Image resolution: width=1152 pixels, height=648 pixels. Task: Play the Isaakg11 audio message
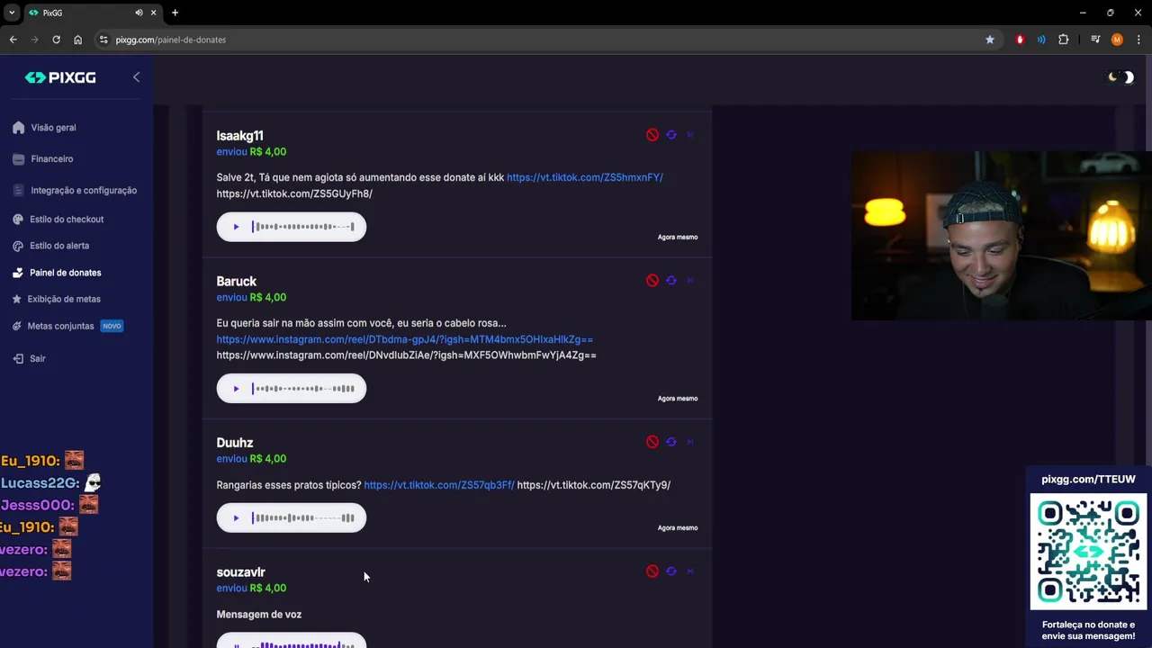tap(236, 227)
